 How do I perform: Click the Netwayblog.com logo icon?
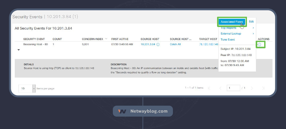pyautogui.click(x=122, y=111)
